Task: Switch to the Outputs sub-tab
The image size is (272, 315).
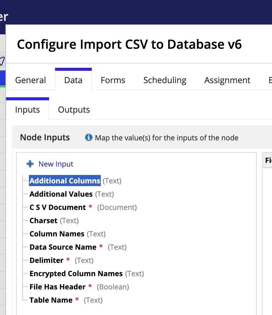Action: tap(74, 110)
